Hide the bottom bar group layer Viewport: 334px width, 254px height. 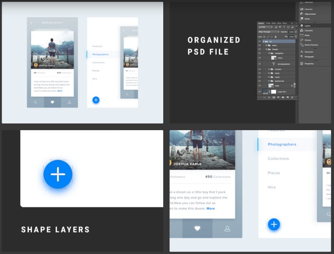(x=259, y=81)
